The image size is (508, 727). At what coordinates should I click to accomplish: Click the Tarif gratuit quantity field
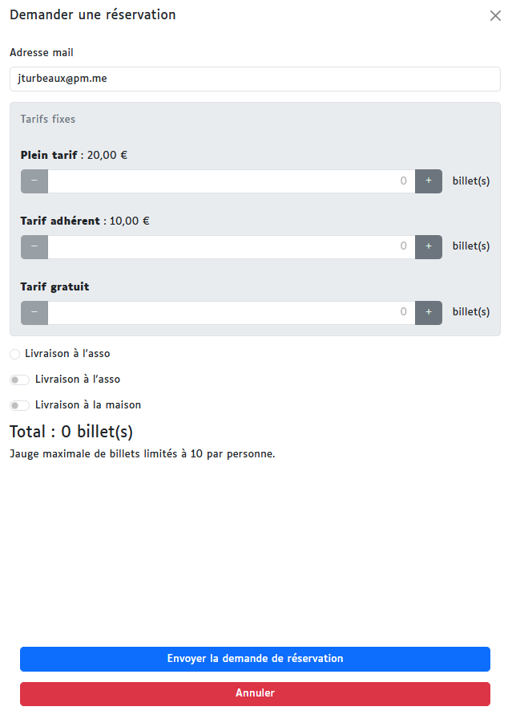(231, 313)
